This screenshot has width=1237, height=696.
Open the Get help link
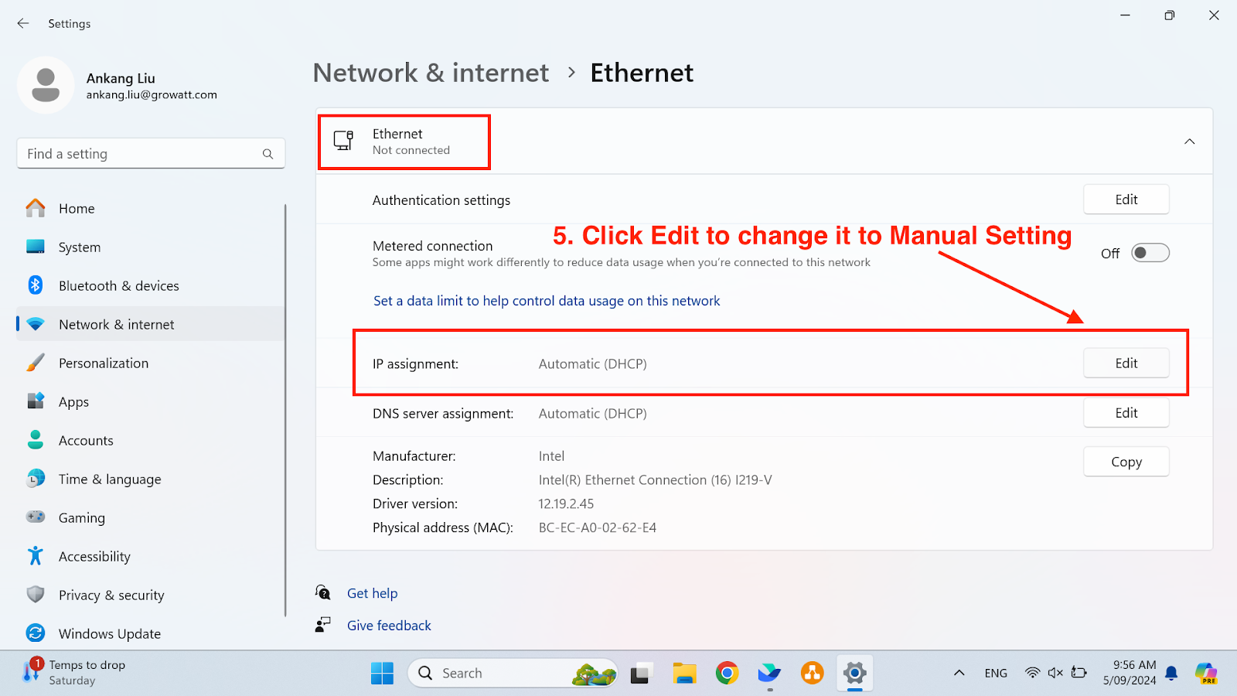(x=372, y=593)
